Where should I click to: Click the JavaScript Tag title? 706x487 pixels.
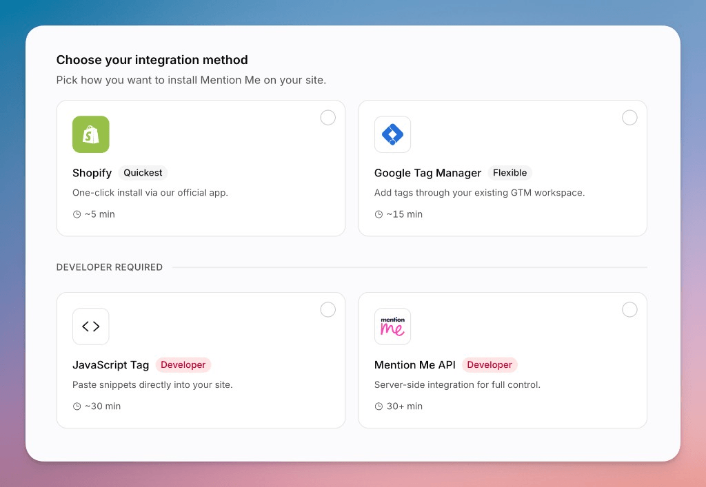pos(111,365)
